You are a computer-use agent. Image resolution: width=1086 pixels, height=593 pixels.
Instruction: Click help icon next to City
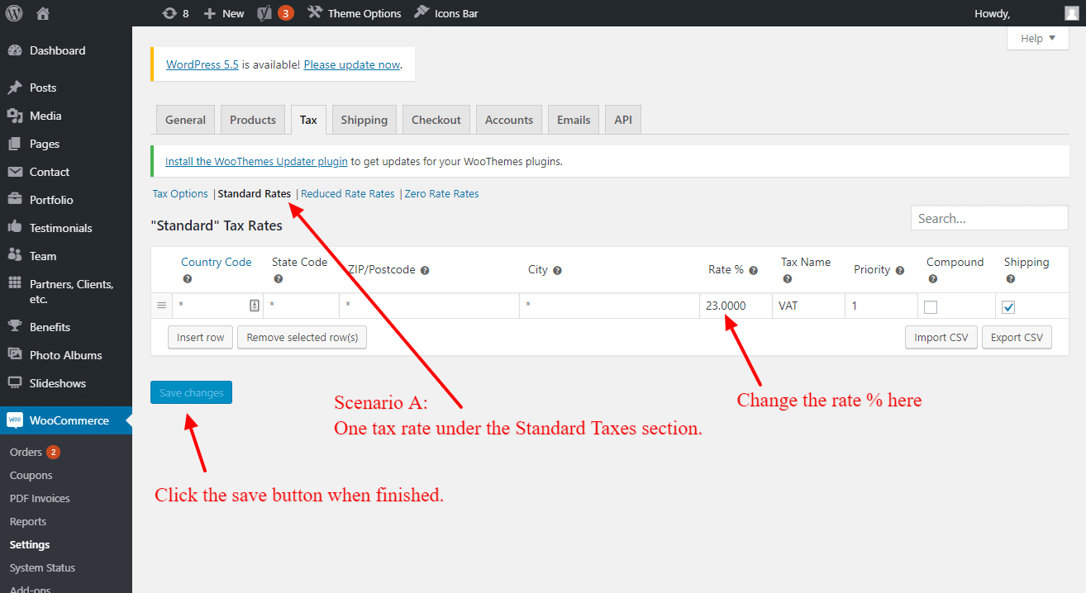pos(557,270)
